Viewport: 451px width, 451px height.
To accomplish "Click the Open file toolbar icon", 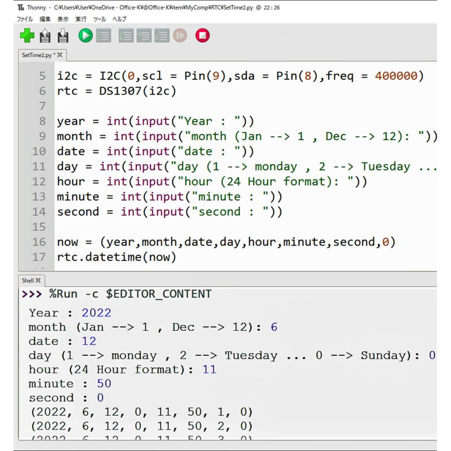I will tap(45, 36).
